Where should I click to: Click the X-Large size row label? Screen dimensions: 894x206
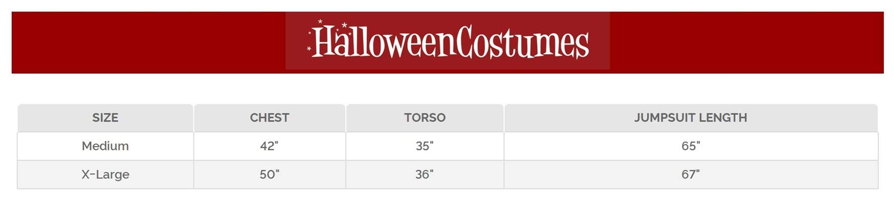(105, 174)
